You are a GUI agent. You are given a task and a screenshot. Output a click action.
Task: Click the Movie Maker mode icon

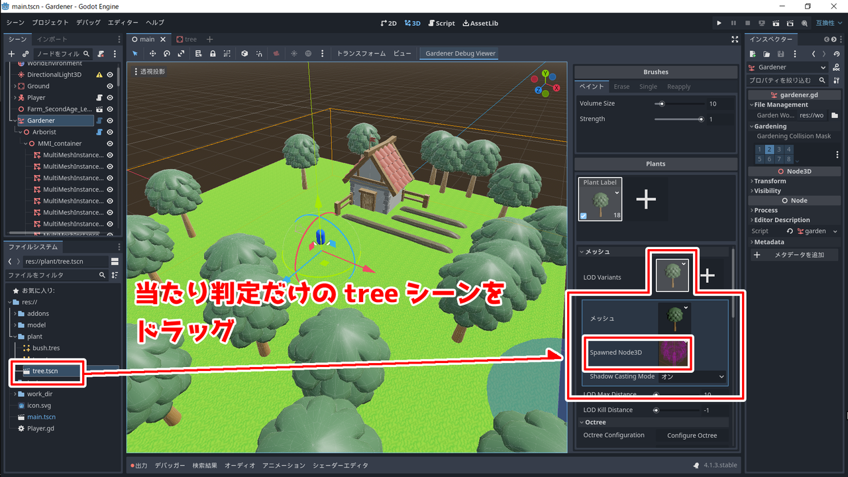pos(804,23)
